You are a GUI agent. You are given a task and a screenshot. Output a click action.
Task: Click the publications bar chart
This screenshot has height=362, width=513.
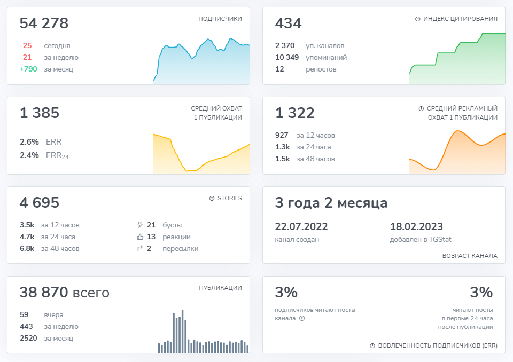coord(203,332)
